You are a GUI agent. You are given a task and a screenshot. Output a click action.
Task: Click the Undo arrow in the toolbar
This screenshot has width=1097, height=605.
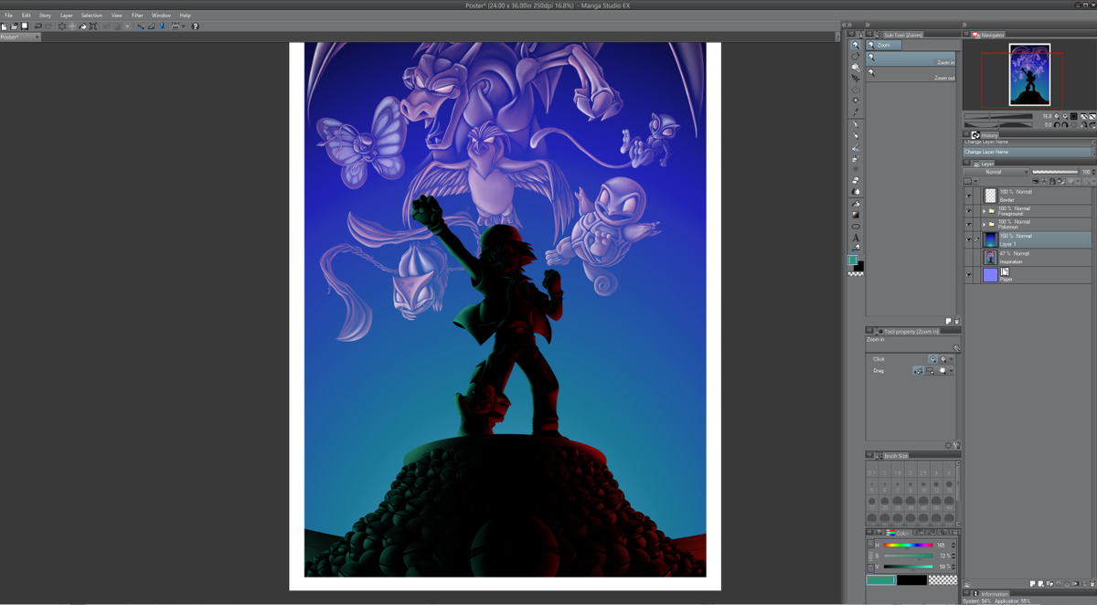(x=38, y=27)
